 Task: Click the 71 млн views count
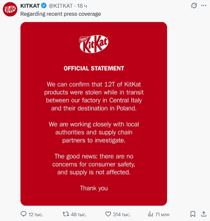pyautogui.click(x=163, y=214)
